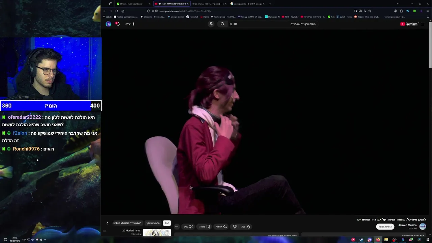Open a new browser tab

click(270, 4)
